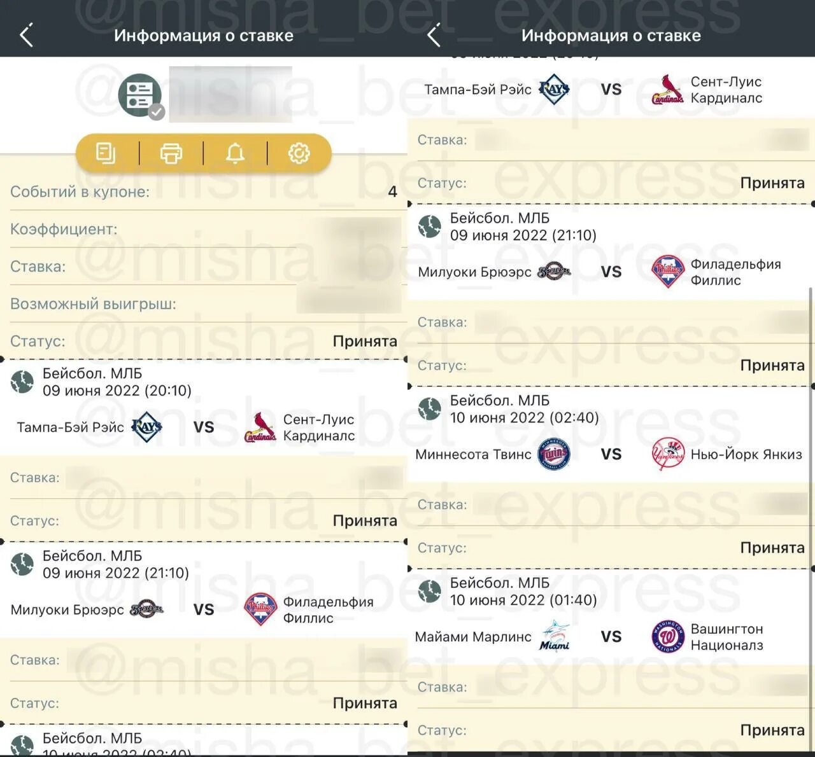Tap the 'Коэффициент:' label
Image resolution: width=815 pixels, height=757 pixels.
coord(64,229)
